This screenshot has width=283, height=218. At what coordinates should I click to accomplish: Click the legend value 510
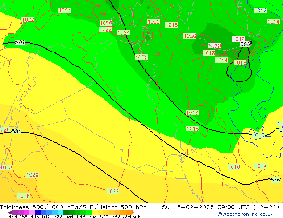(x=46, y=216)
